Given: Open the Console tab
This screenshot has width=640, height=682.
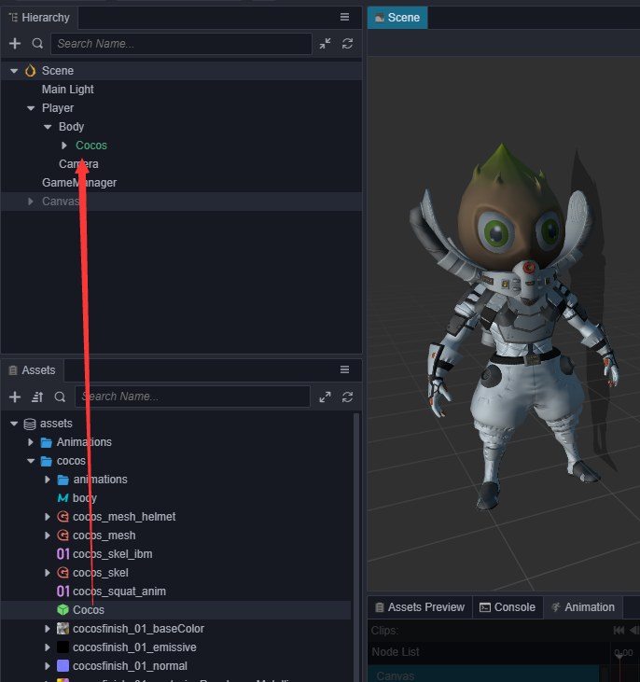Looking at the screenshot, I should [x=508, y=607].
